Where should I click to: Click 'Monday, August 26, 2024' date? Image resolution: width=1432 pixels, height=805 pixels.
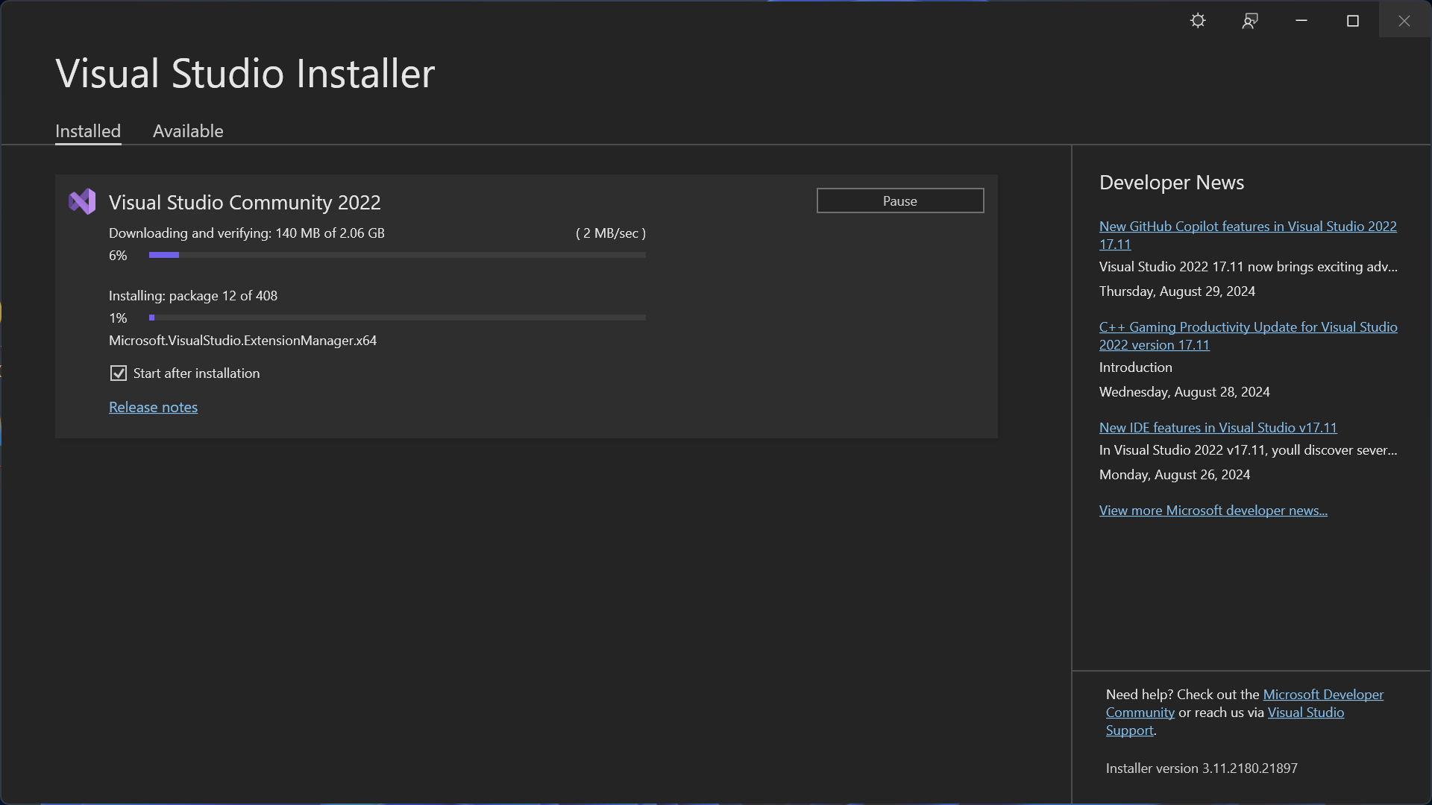[x=1175, y=475]
